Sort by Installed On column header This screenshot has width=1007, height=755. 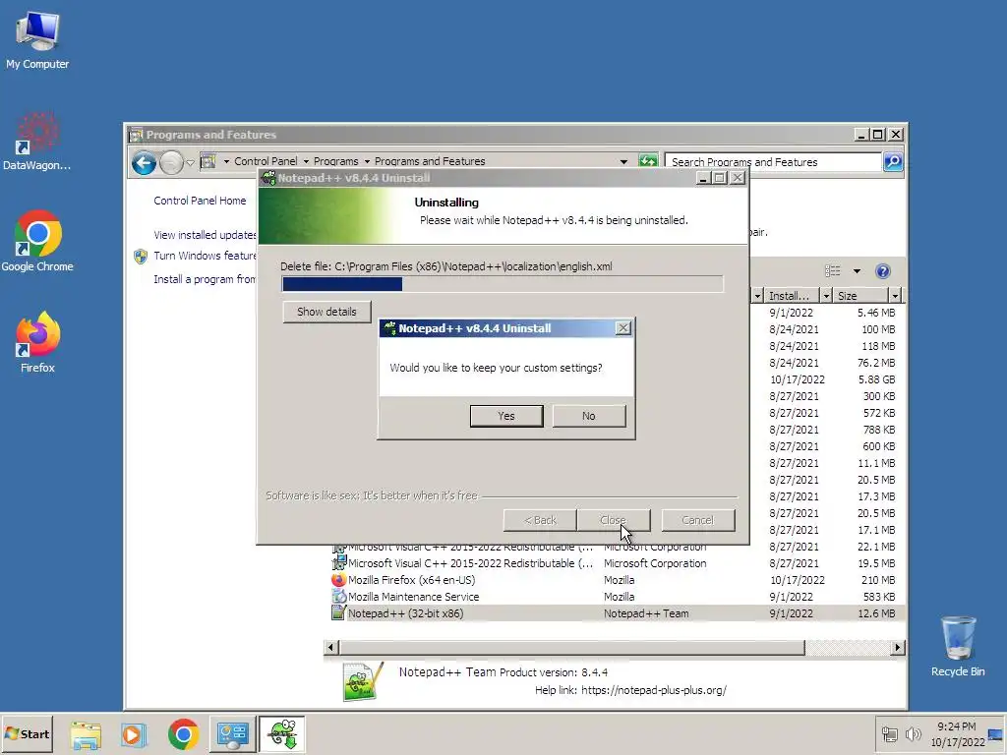pos(792,296)
